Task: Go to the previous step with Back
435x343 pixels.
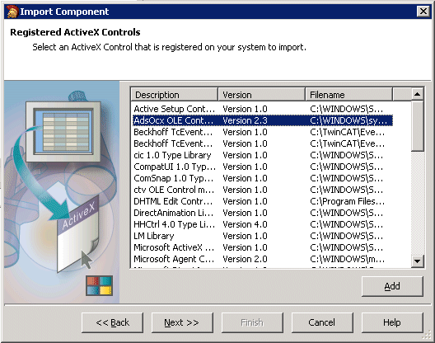Action: point(112,322)
